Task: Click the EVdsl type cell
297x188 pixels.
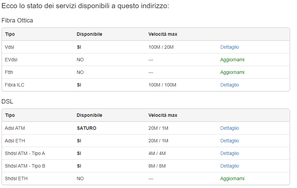Action: [x=11, y=60]
